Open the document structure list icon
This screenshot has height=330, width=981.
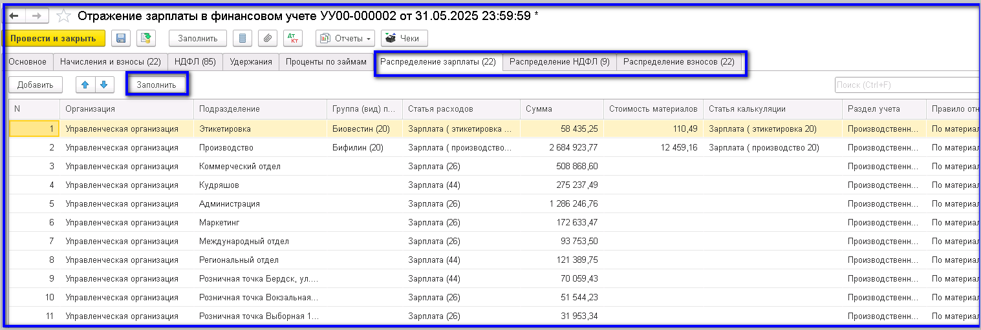coord(243,39)
